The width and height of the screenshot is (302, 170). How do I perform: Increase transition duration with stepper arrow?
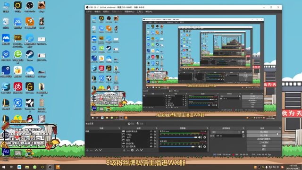click(243, 135)
